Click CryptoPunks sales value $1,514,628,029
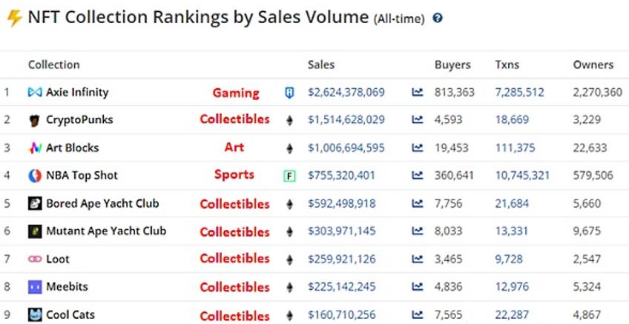The width and height of the screenshot is (629, 324). [346, 119]
